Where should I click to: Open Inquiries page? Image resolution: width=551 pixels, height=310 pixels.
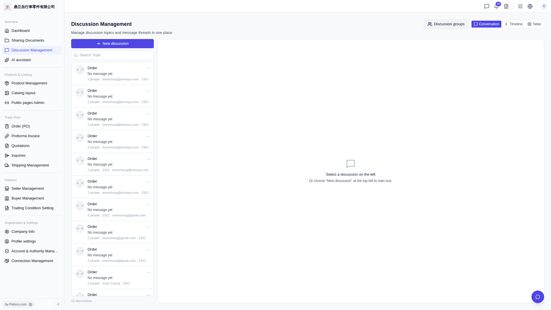coord(32,156)
